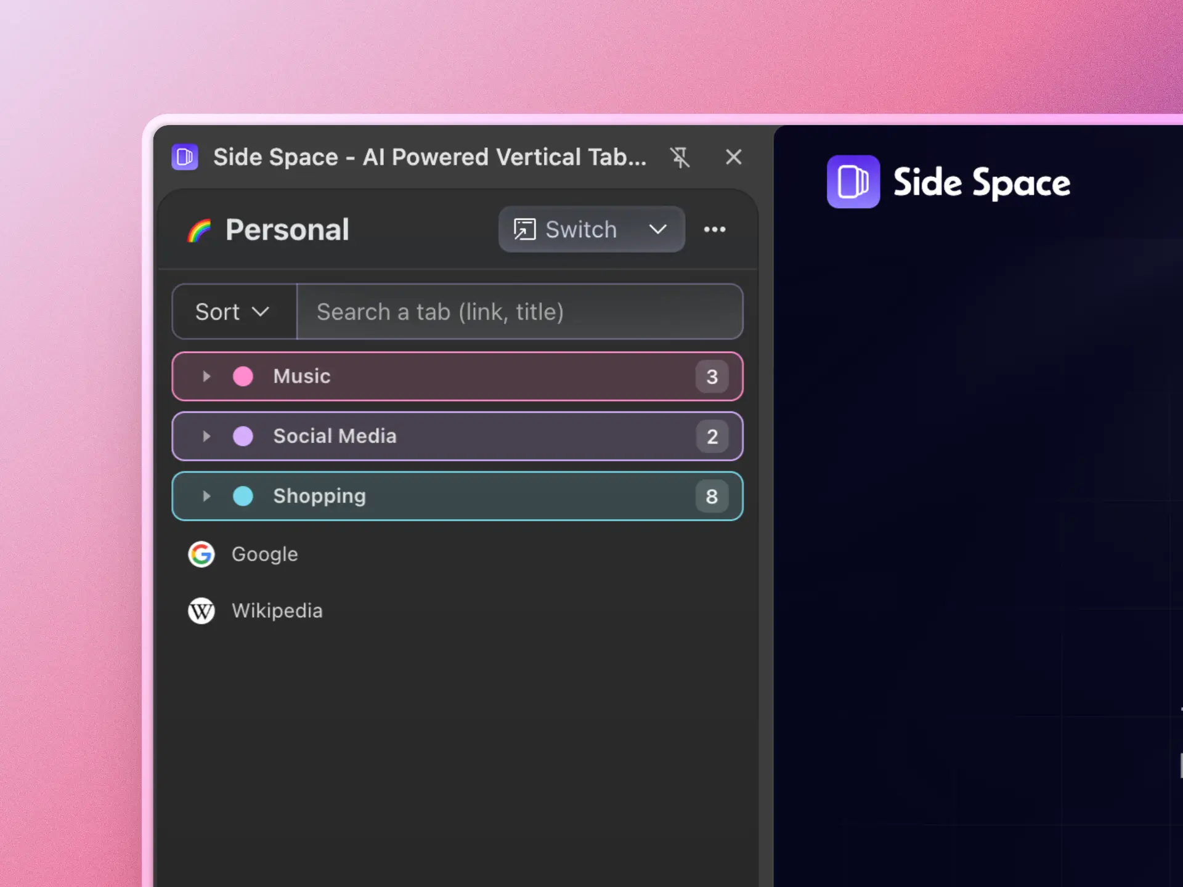Screen dimensions: 1183x887
Task: Click the Side Space logo on the dark panel
Action: coord(853,182)
